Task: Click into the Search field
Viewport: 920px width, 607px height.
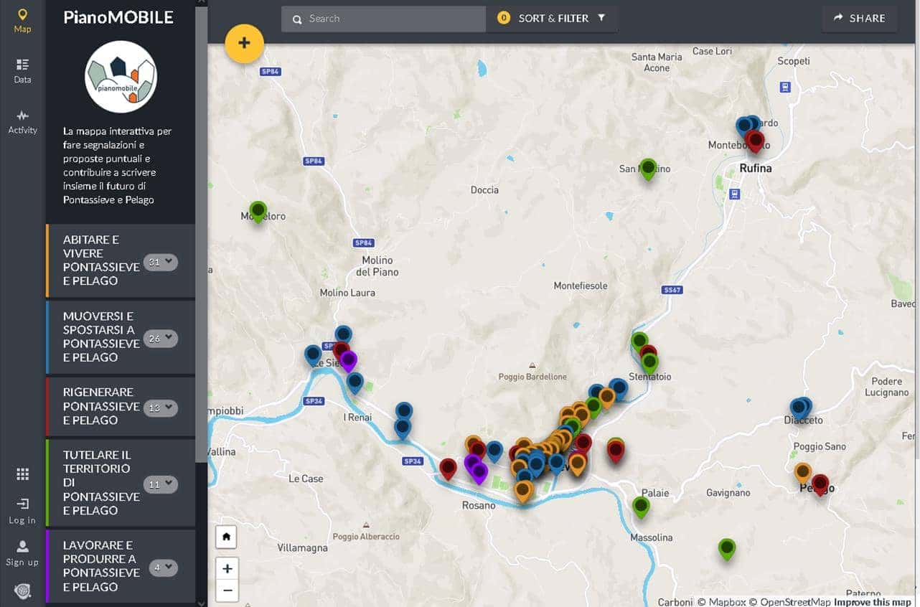Action: pyautogui.click(x=383, y=19)
